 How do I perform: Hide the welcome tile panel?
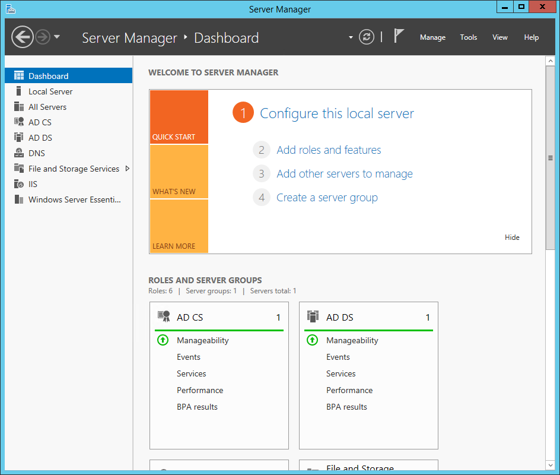512,237
